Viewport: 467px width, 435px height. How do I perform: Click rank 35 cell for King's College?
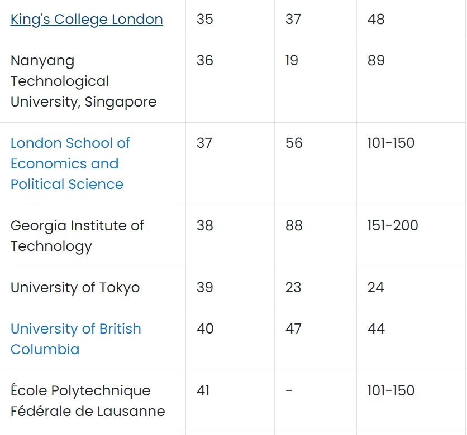(205, 19)
